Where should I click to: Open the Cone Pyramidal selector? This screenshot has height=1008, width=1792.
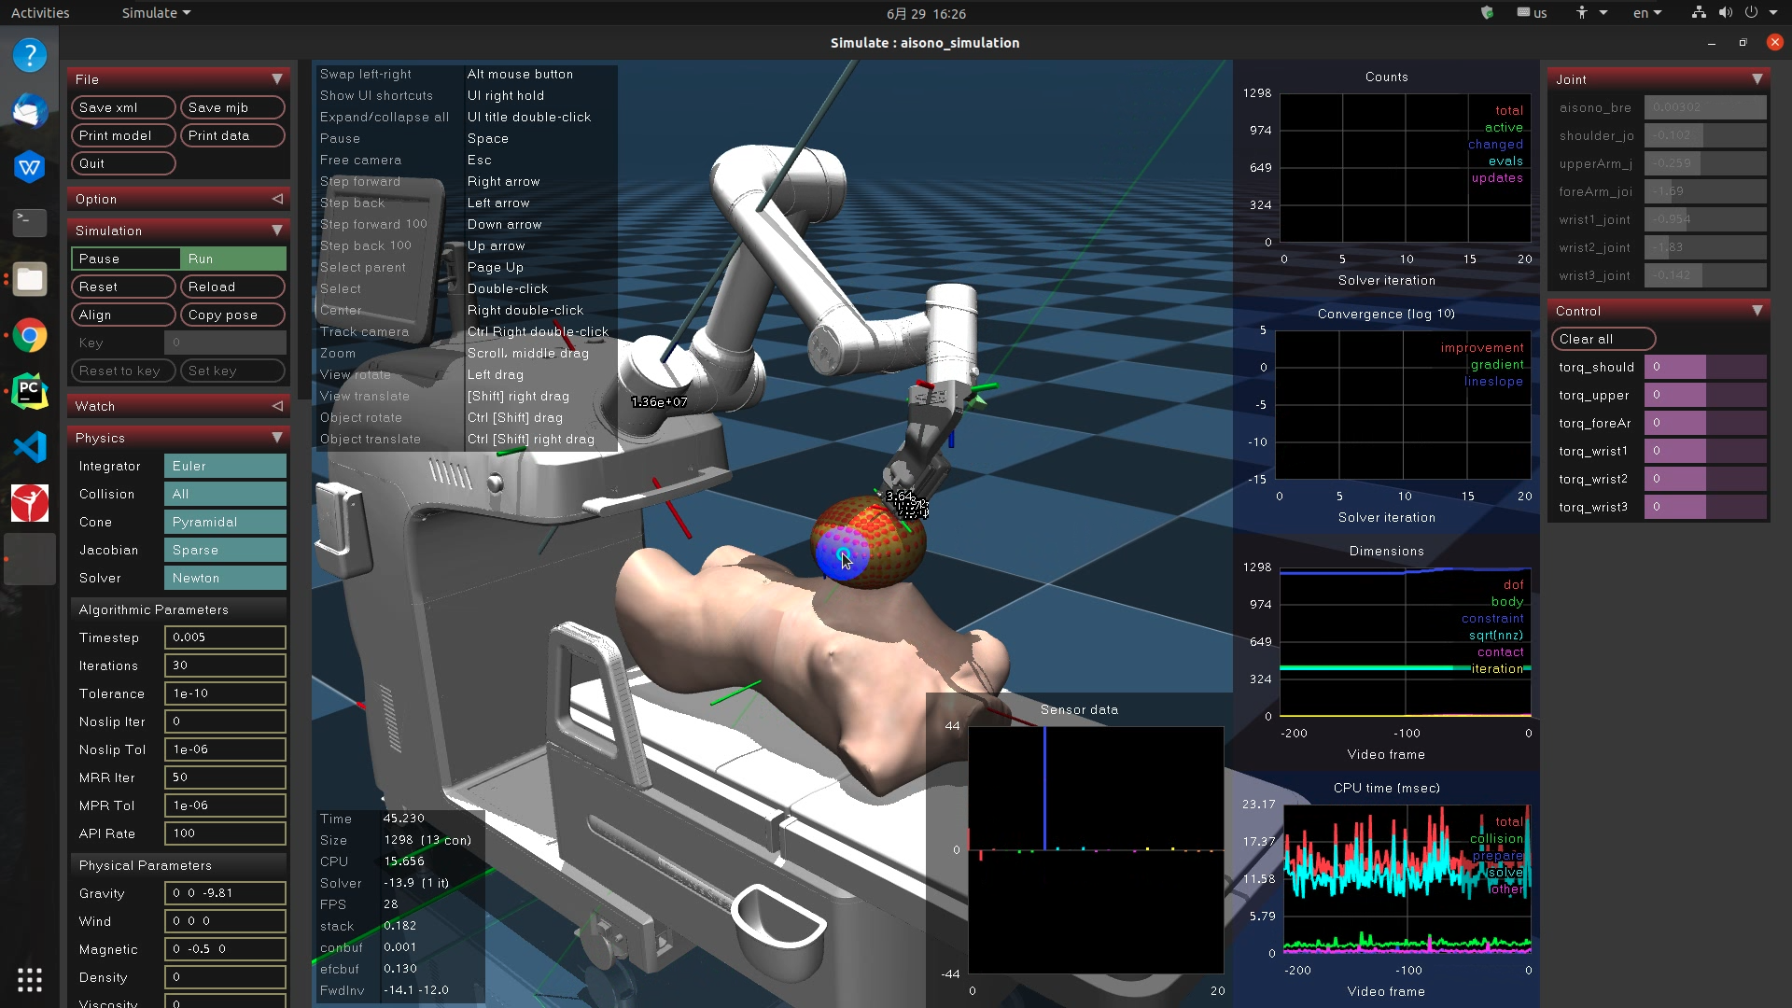click(225, 522)
